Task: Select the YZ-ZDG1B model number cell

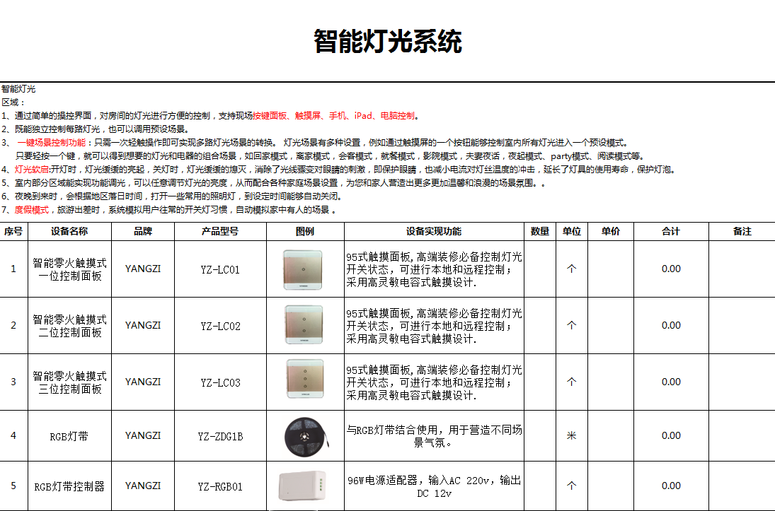Action: 220,436
